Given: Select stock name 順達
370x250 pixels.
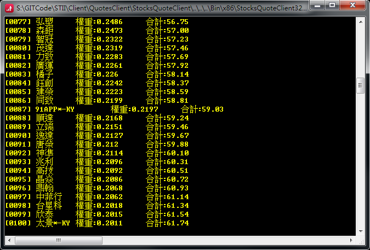Looking at the screenshot, I should pos(44,118).
